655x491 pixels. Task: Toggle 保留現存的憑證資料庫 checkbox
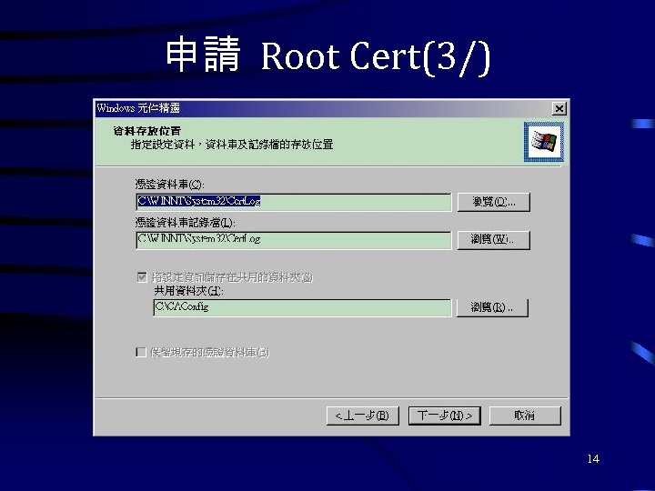point(141,353)
